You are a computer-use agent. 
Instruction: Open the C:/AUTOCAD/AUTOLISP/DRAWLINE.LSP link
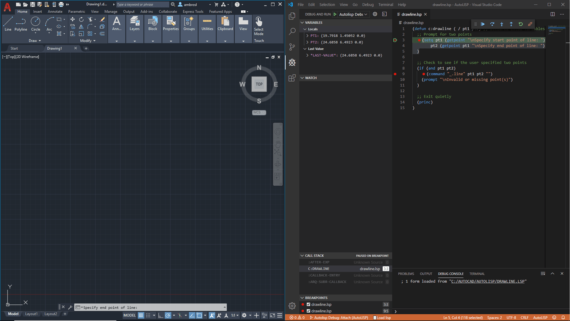point(488,281)
